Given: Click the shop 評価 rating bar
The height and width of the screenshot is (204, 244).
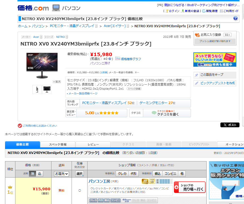Looking at the screenshot, I should click(164, 181).
